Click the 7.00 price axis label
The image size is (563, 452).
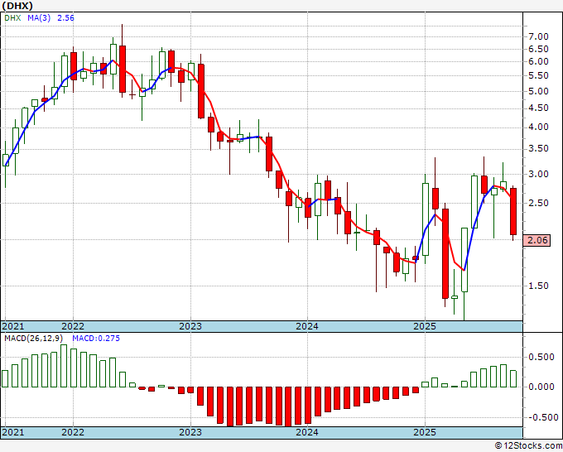point(538,36)
